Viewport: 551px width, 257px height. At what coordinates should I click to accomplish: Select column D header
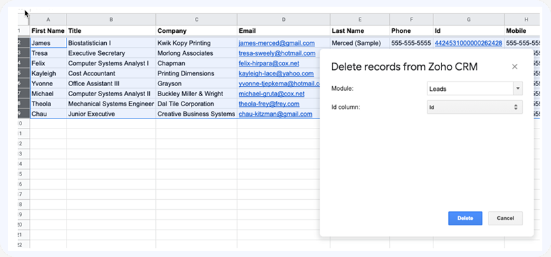pyautogui.click(x=284, y=20)
